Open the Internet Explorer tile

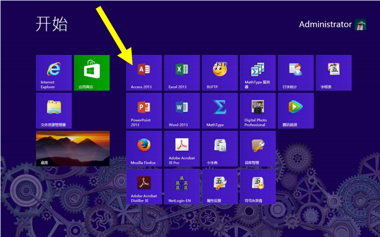(54, 73)
